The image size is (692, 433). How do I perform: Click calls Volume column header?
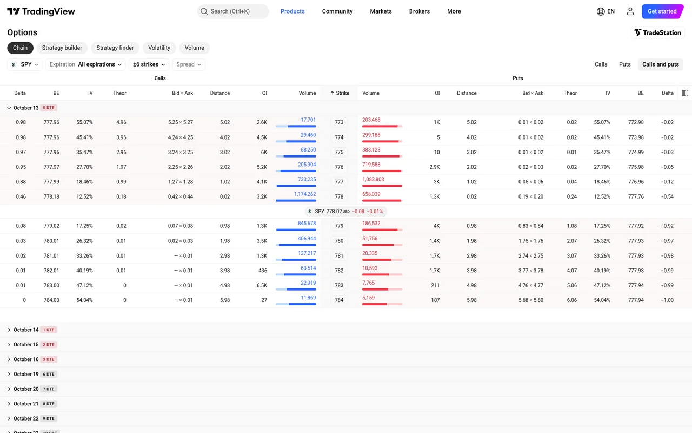click(307, 93)
